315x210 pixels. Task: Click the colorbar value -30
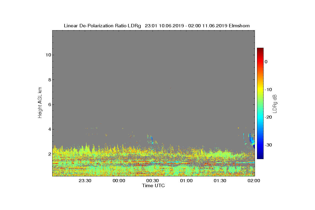click(x=268, y=145)
